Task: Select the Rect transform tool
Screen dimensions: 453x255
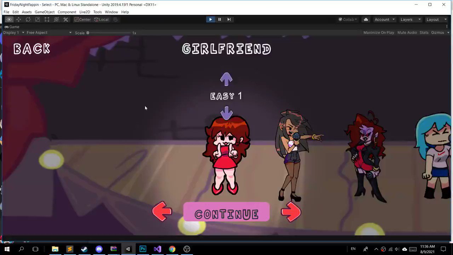Action: (x=47, y=19)
